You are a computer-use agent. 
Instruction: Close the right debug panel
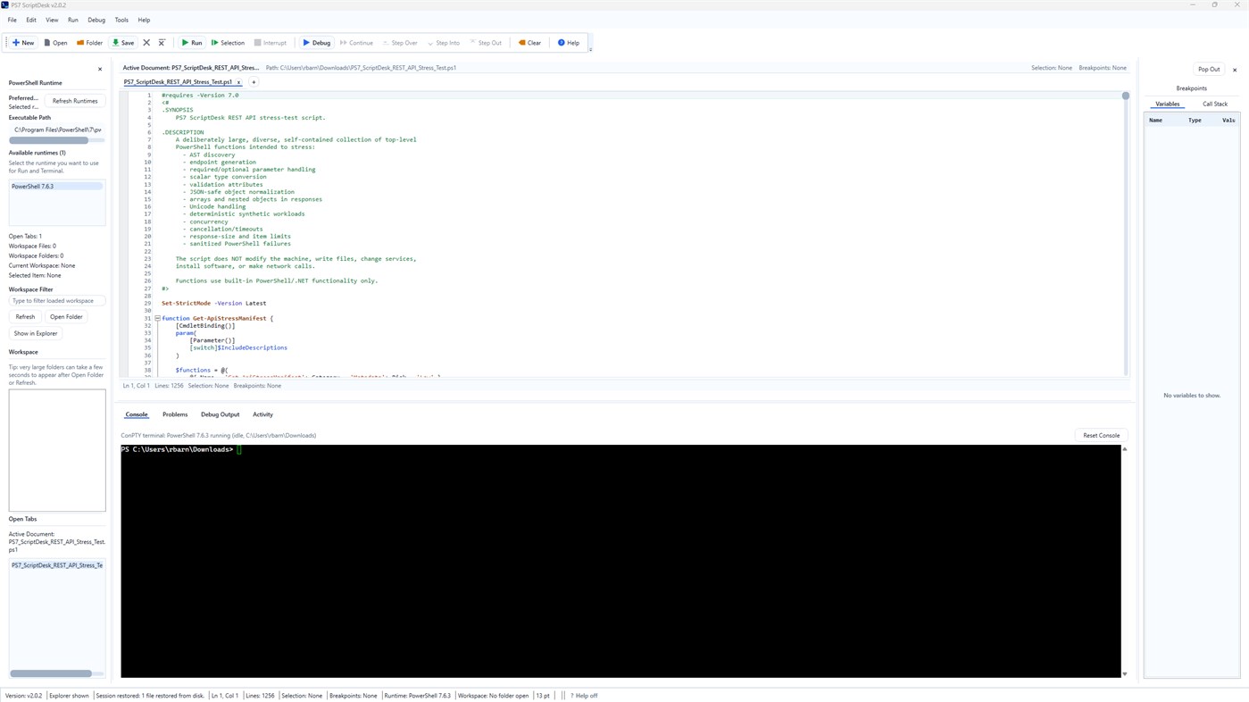(1235, 70)
